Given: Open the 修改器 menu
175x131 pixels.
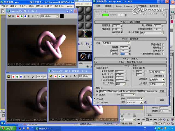Looking at the screenshot, I should coord(59,6).
